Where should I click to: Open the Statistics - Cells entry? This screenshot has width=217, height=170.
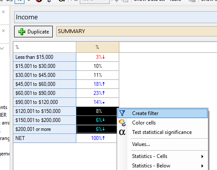163,156
